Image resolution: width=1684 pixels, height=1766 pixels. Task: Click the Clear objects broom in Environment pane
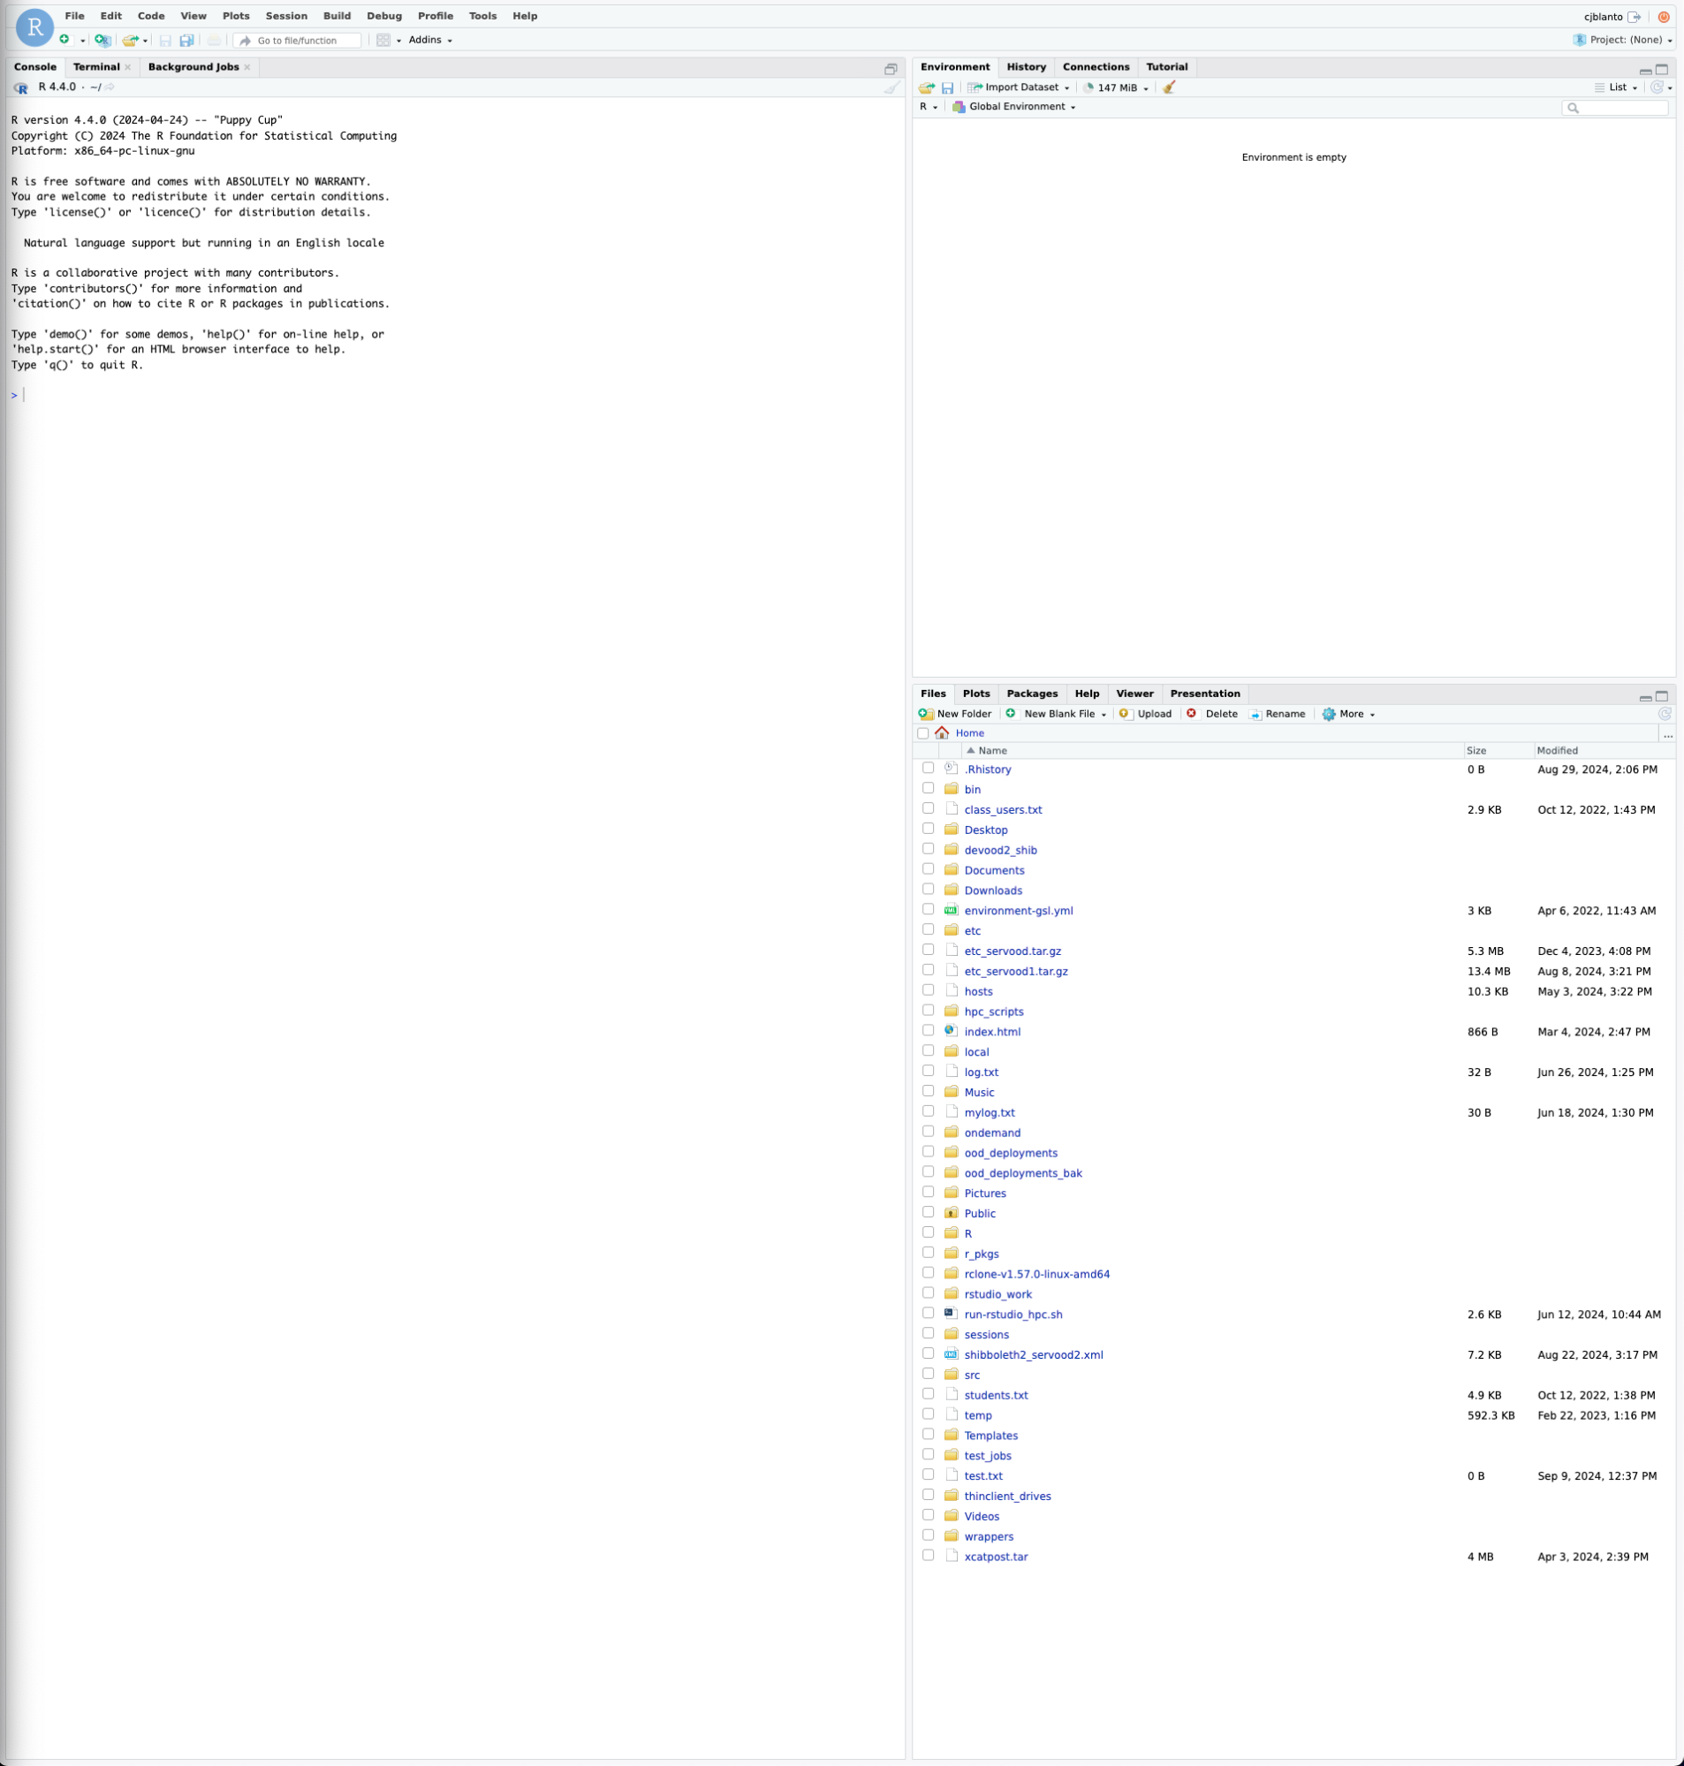[1169, 87]
